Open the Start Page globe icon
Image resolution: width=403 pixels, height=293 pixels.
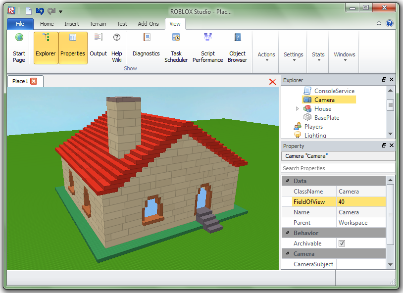(19, 38)
